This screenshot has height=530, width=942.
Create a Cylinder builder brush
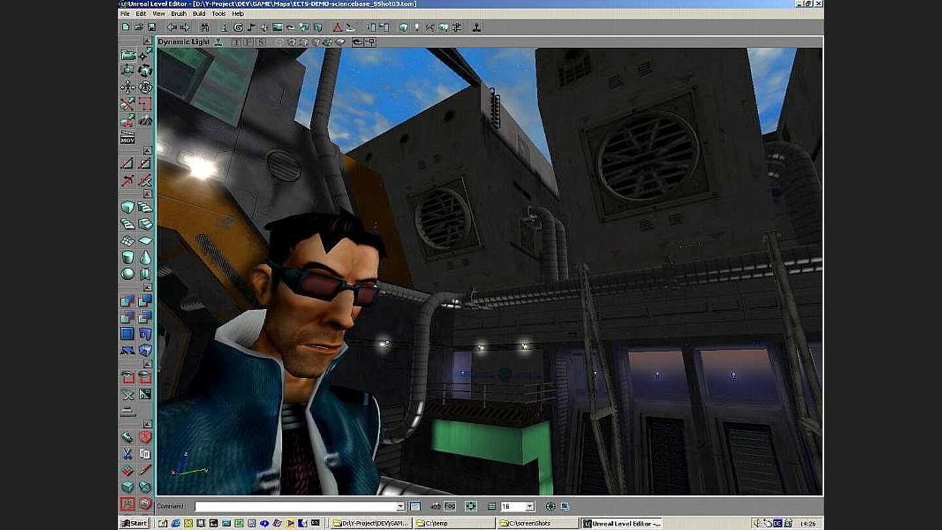pyautogui.click(x=128, y=257)
